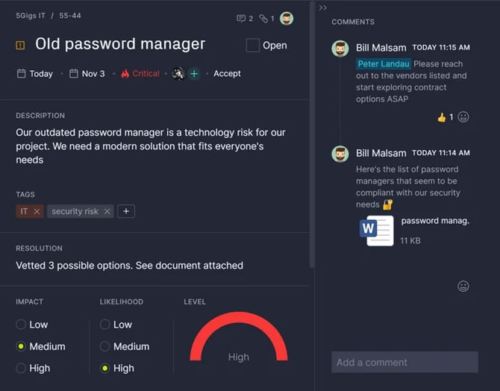Image resolution: width=500 pixels, height=391 pixels.
Task: Click the password manag. file name
Action: pos(435,221)
